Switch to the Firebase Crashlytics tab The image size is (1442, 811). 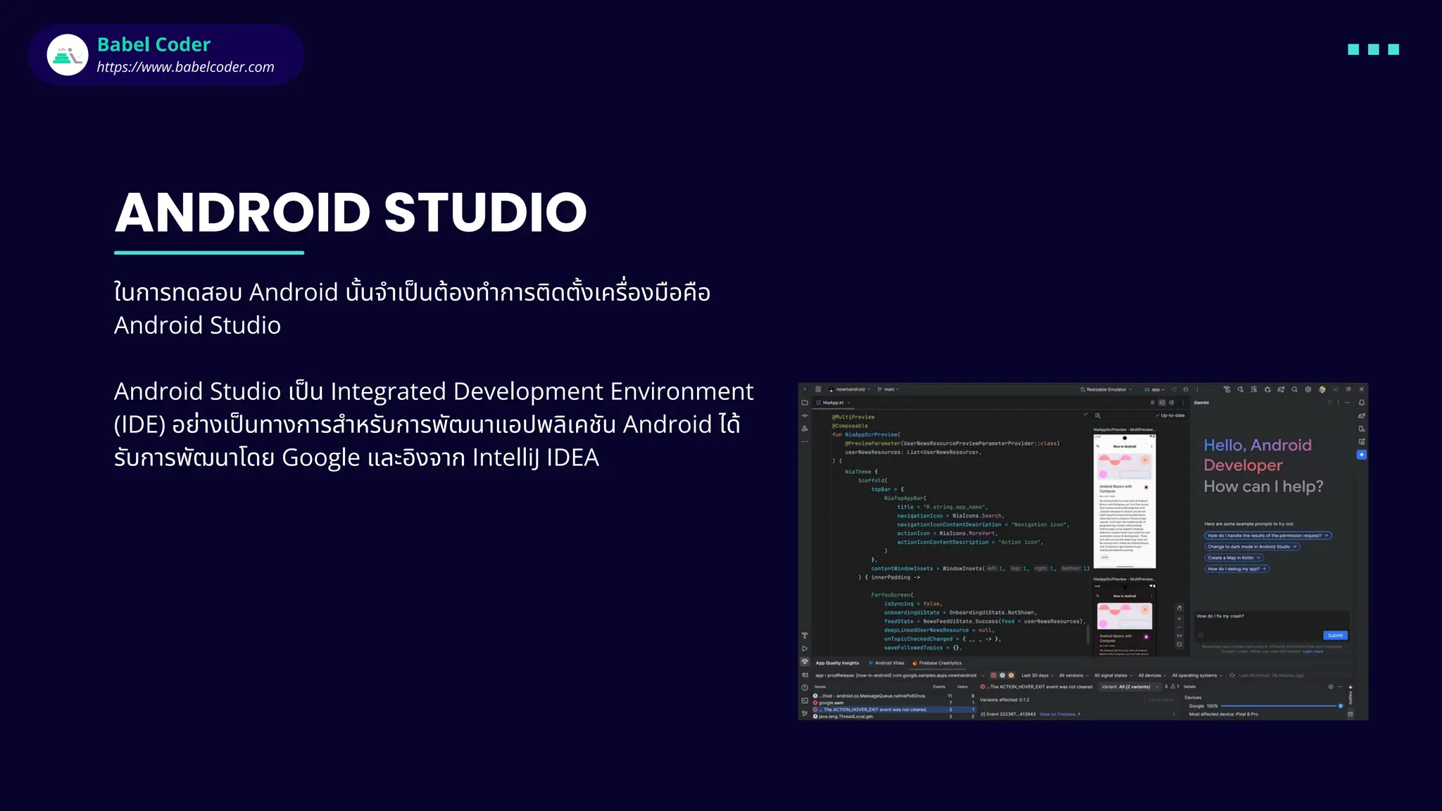click(937, 663)
